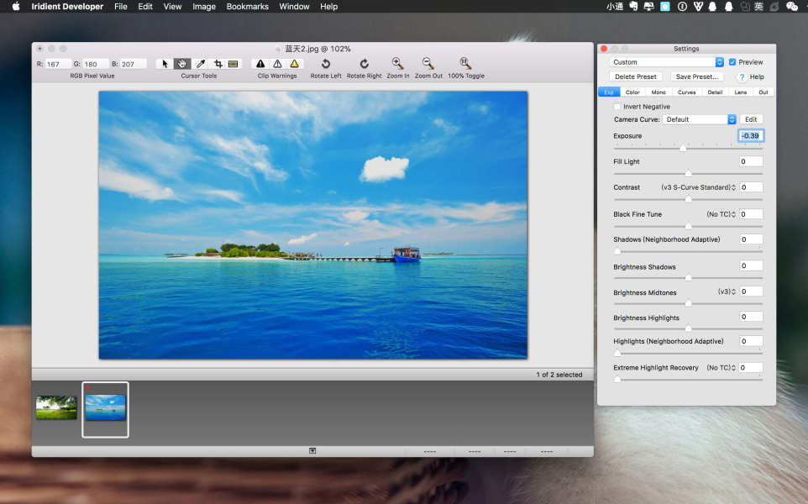This screenshot has width=808, height=504.
Task: Click the R pixel value field
Action: 58,64
